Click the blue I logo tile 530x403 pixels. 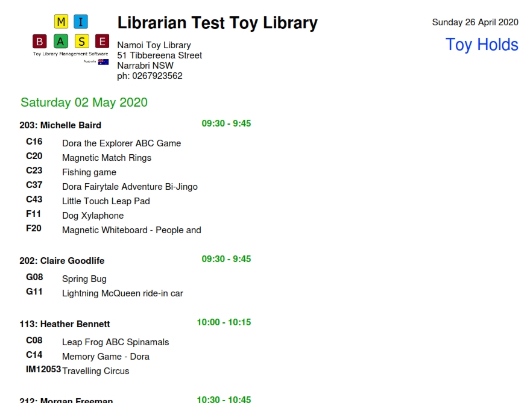click(x=81, y=22)
